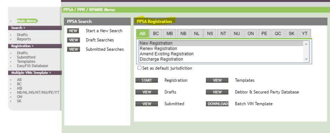
Task: Open NB/NL/NS/NT/NU/PE/YT VINs template
Action: [x=38, y=92]
